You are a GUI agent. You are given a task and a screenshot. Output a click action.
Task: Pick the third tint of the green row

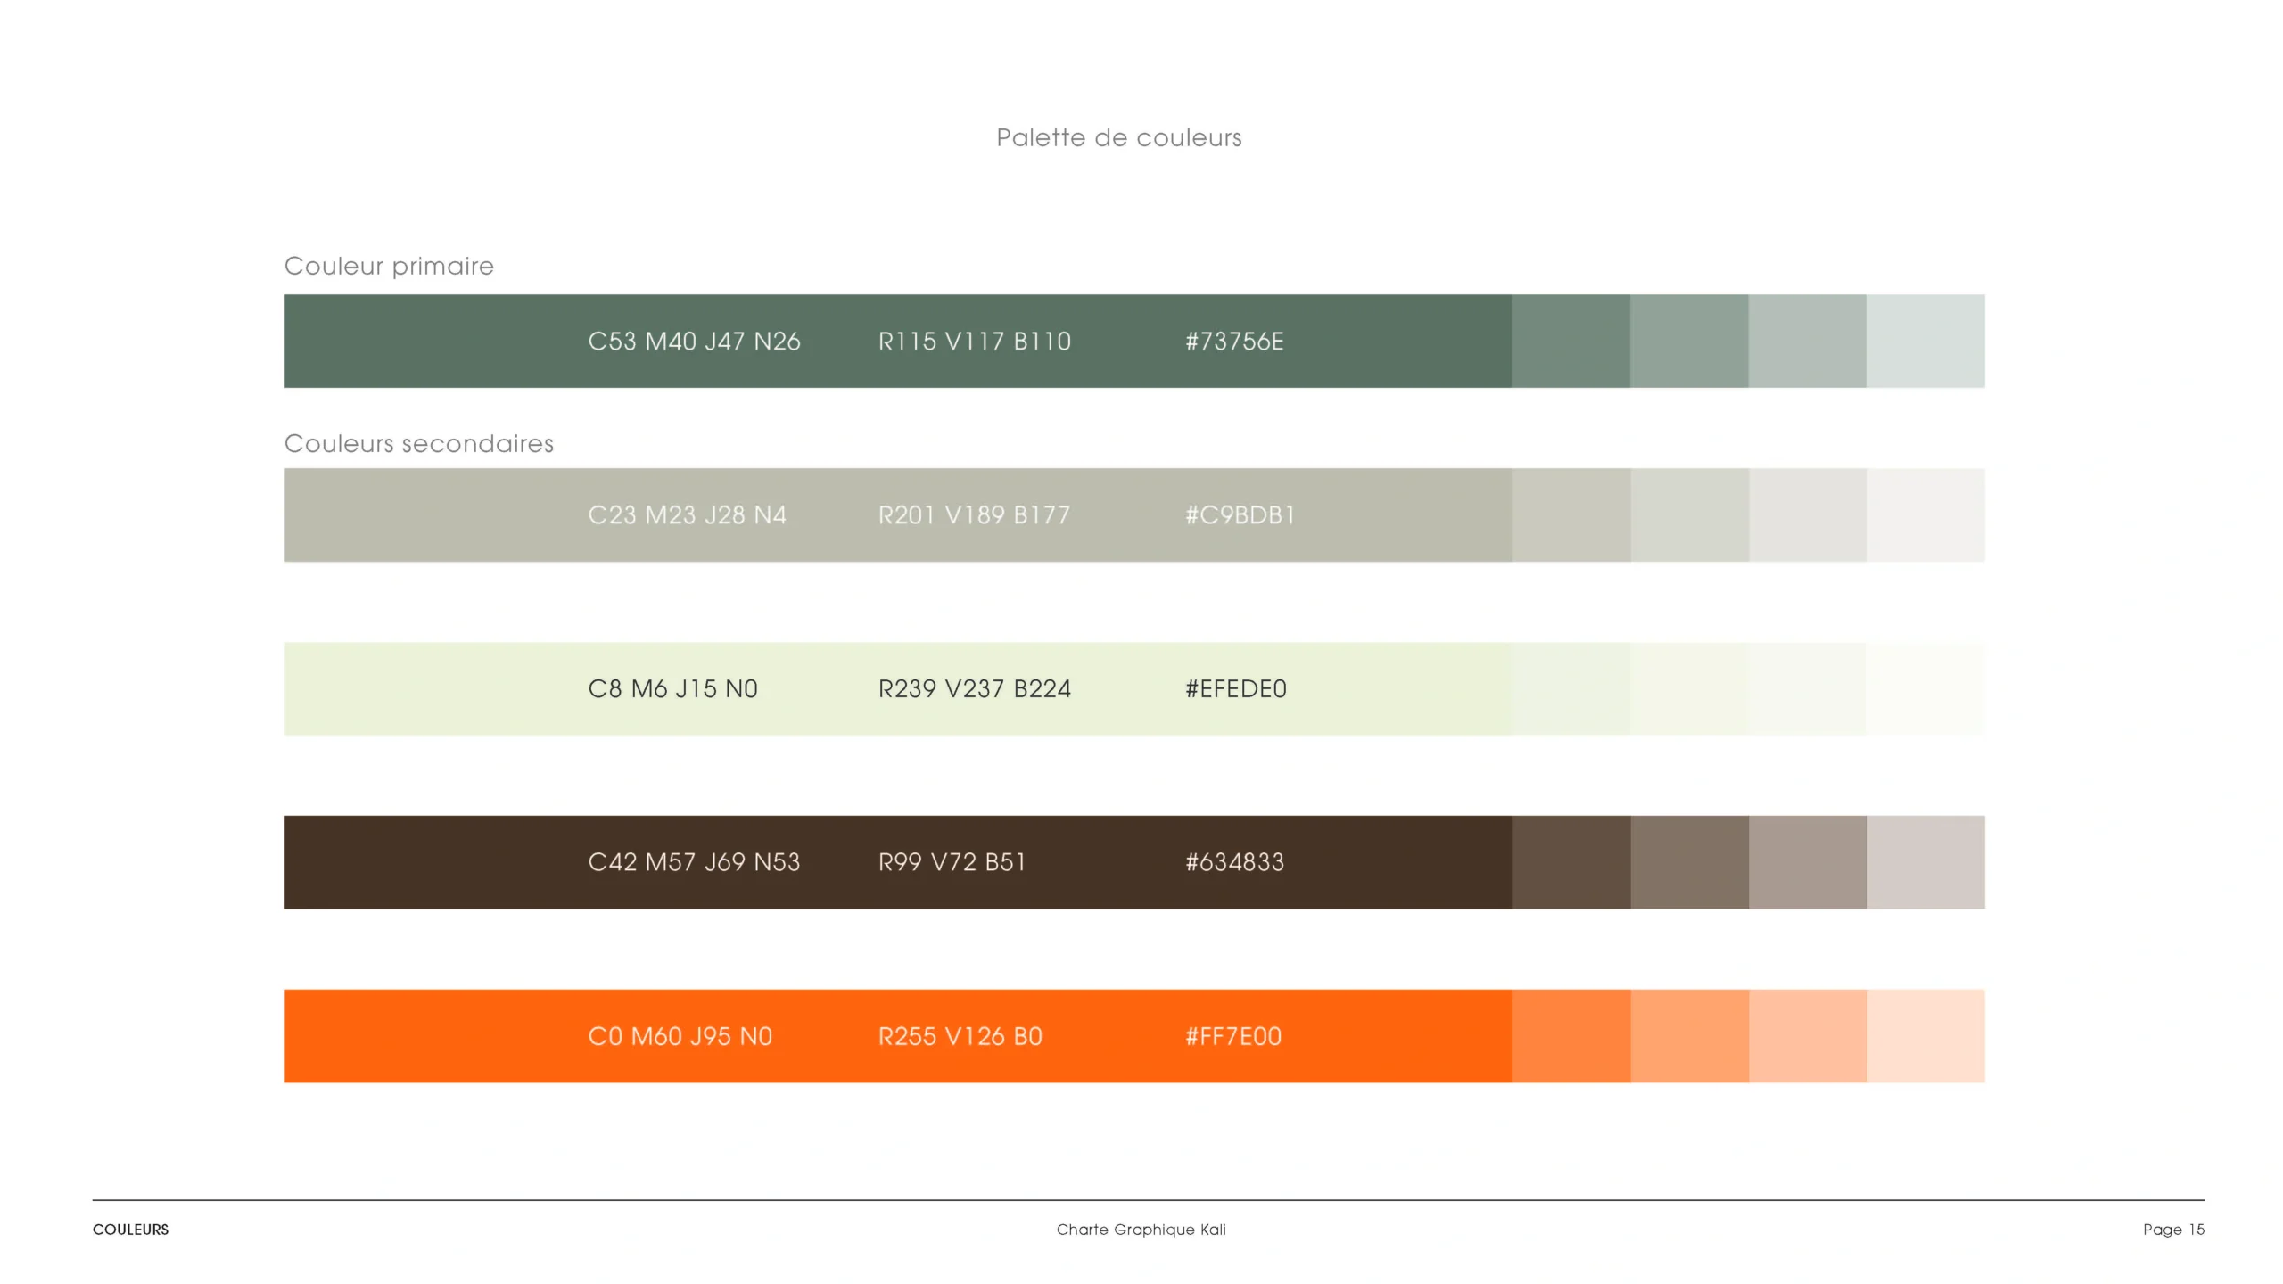point(1808,342)
